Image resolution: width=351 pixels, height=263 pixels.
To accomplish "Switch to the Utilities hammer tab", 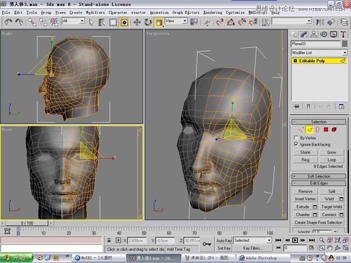I will coord(343,34).
